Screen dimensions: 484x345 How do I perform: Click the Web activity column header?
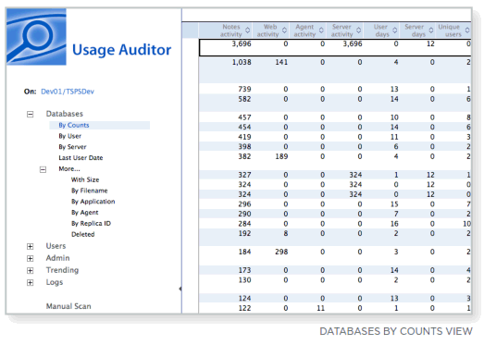[x=271, y=31]
